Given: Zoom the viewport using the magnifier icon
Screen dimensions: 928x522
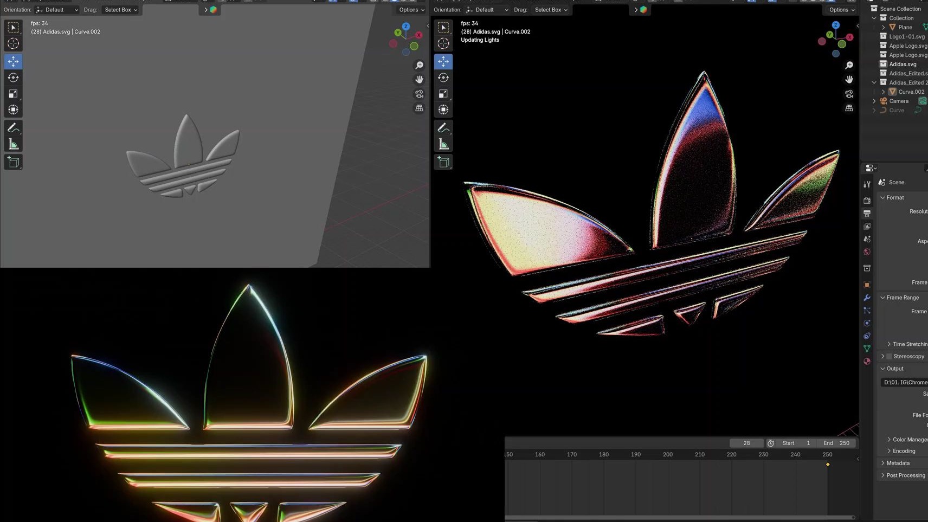Looking at the screenshot, I should click(420, 65).
